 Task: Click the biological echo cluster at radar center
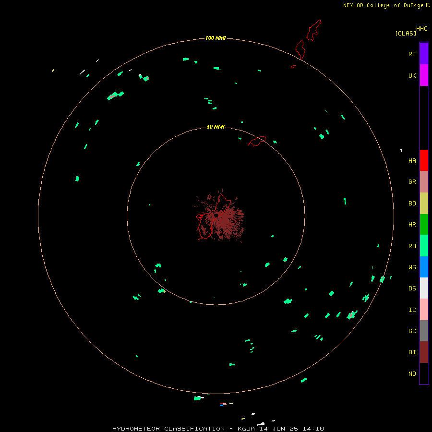(219, 216)
